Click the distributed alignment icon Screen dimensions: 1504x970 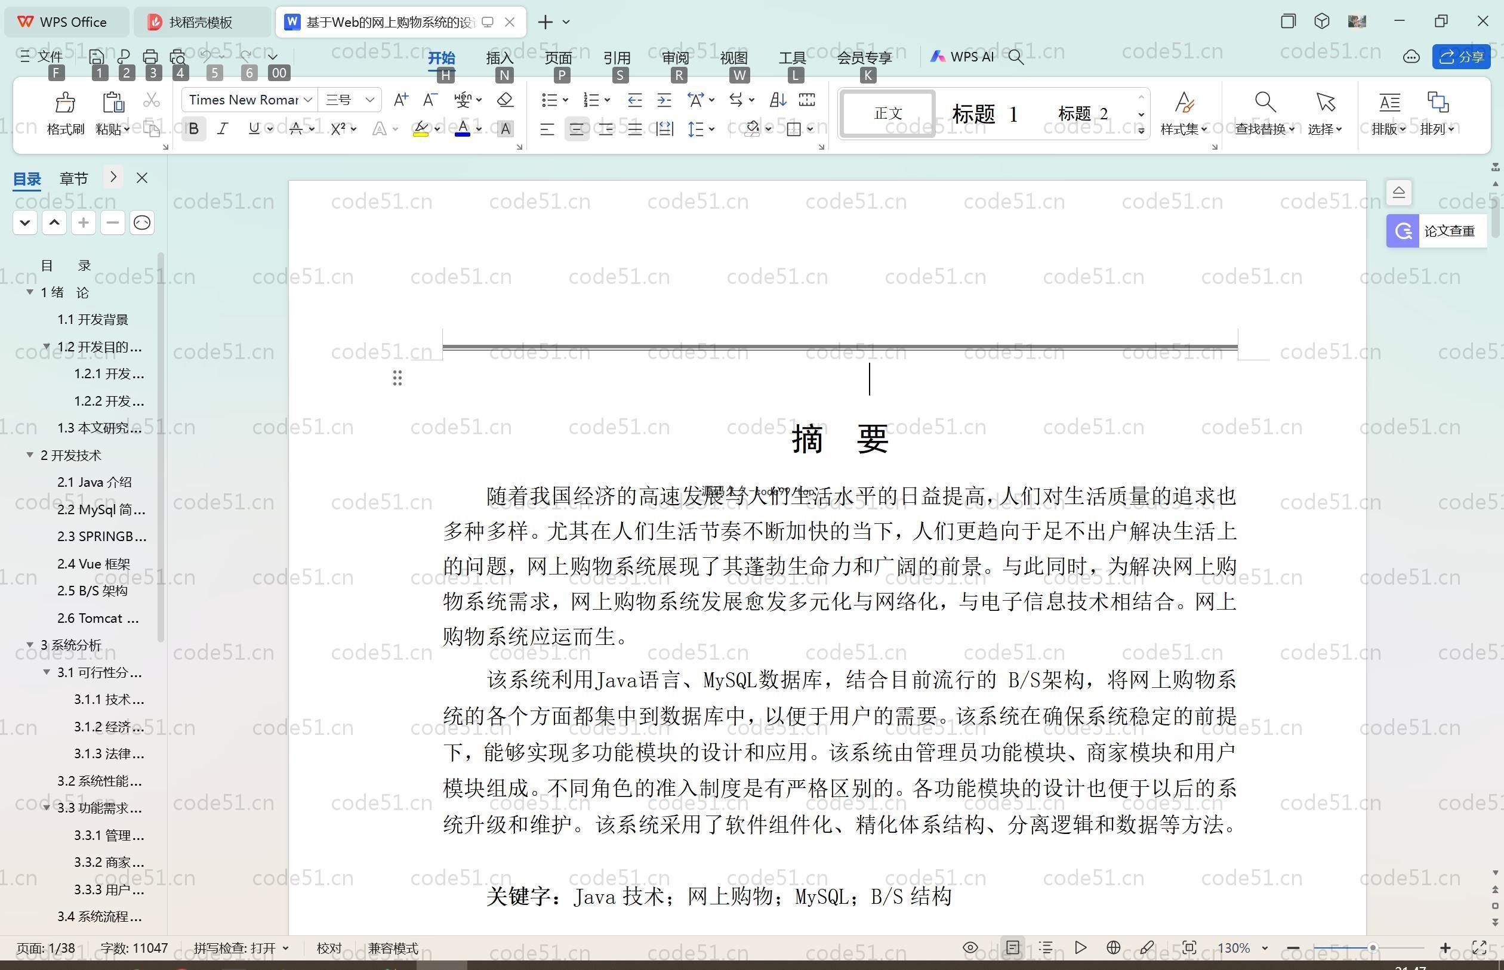[x=665, y=129]
